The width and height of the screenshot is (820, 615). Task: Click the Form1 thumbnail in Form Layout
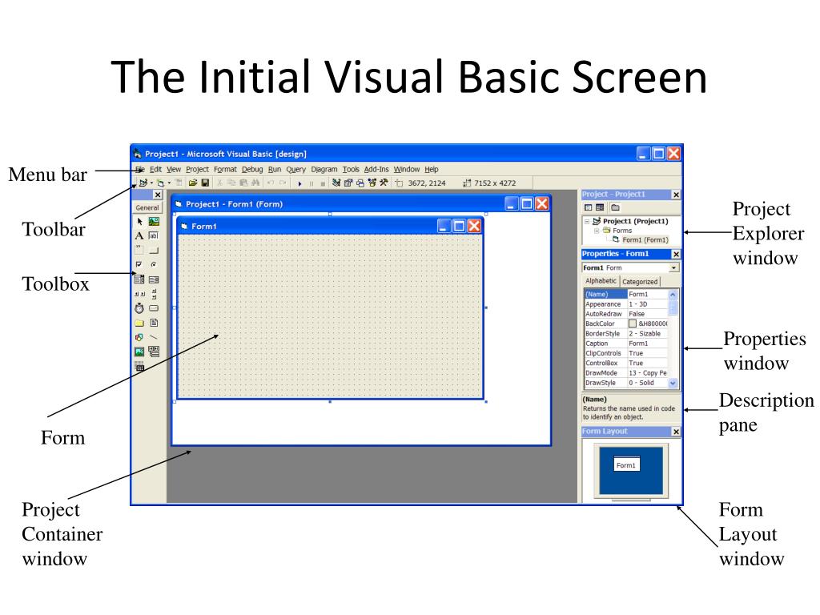(626, 465)
